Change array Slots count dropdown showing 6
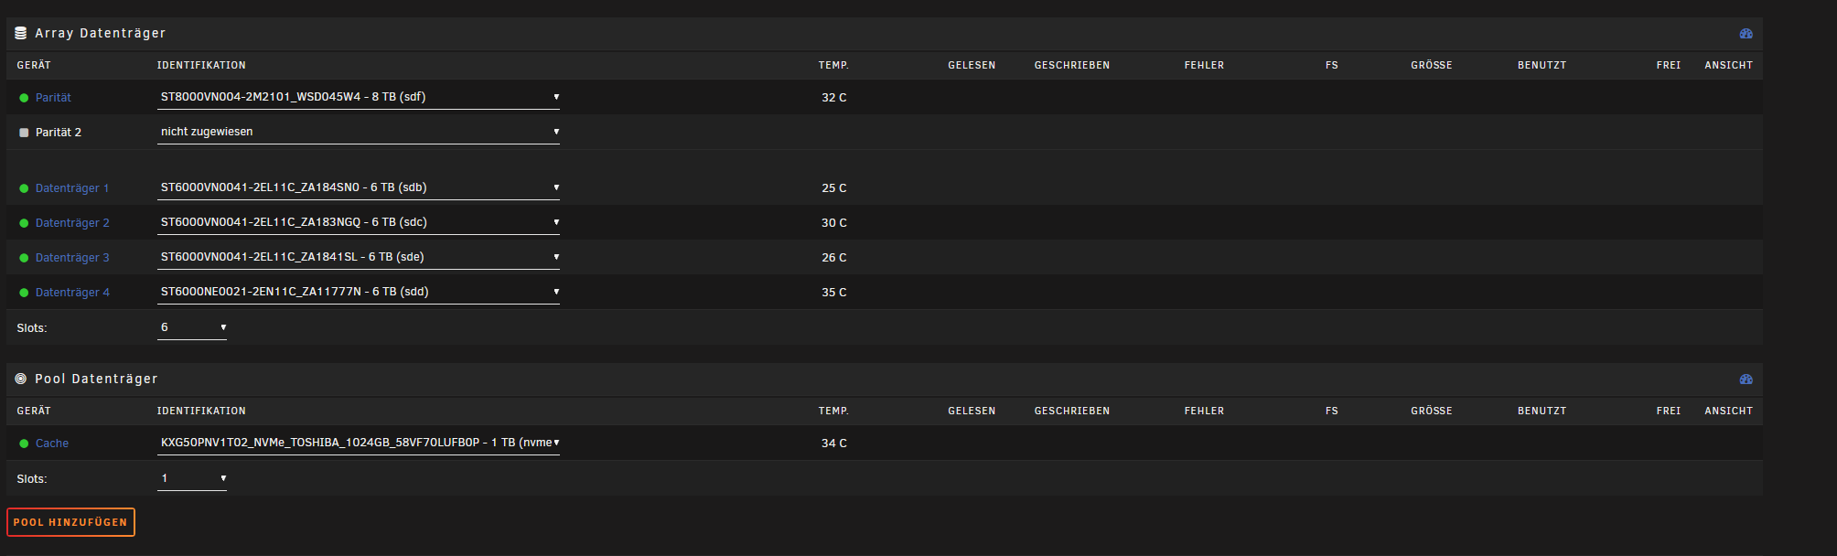 pos(192,327)
